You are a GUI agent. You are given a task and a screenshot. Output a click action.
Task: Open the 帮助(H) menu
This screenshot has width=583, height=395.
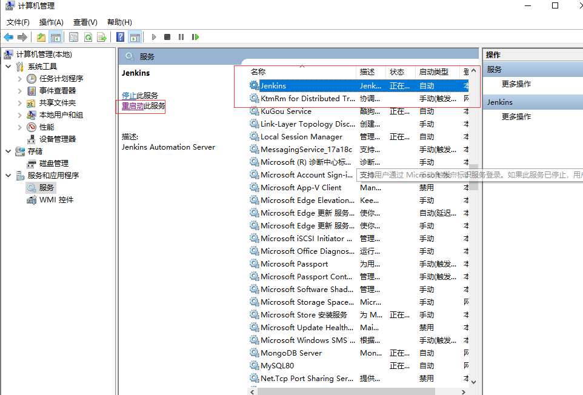point(119,22)
